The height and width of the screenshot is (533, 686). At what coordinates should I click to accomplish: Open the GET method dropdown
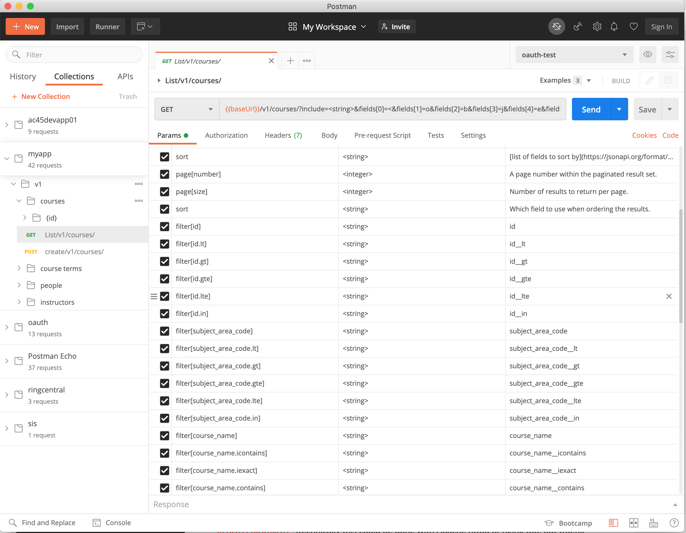point(187,109)
